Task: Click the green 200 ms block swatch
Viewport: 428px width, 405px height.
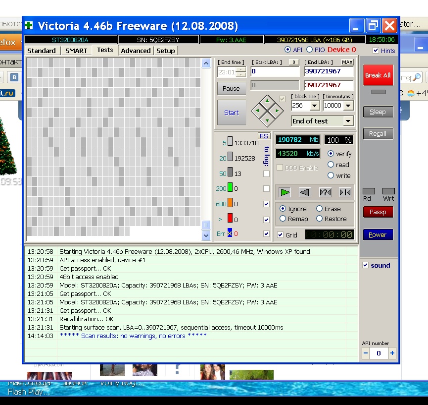Action: [x=230, y=187]
